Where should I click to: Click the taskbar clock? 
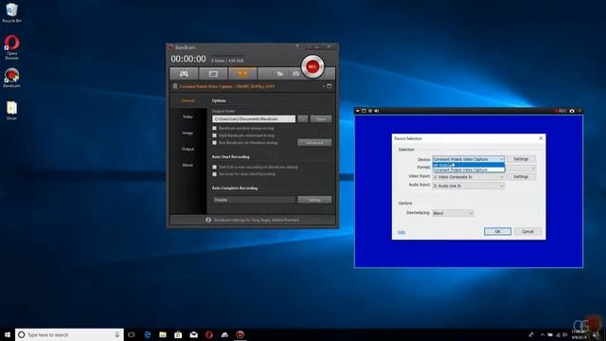(x=579, y=334)
